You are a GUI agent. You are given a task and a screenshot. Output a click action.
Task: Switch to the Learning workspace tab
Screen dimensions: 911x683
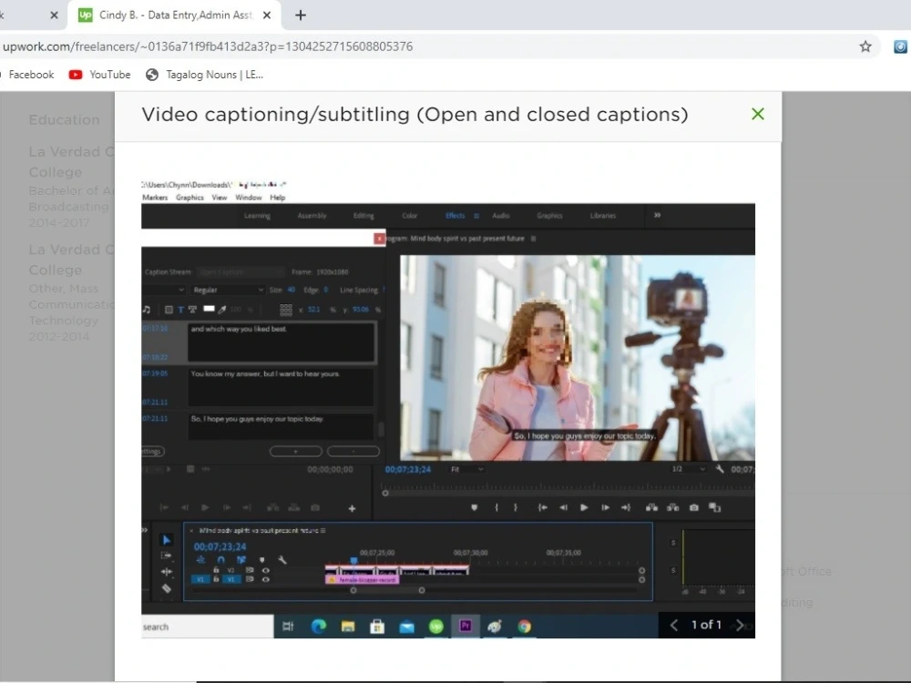coord(257,216)
